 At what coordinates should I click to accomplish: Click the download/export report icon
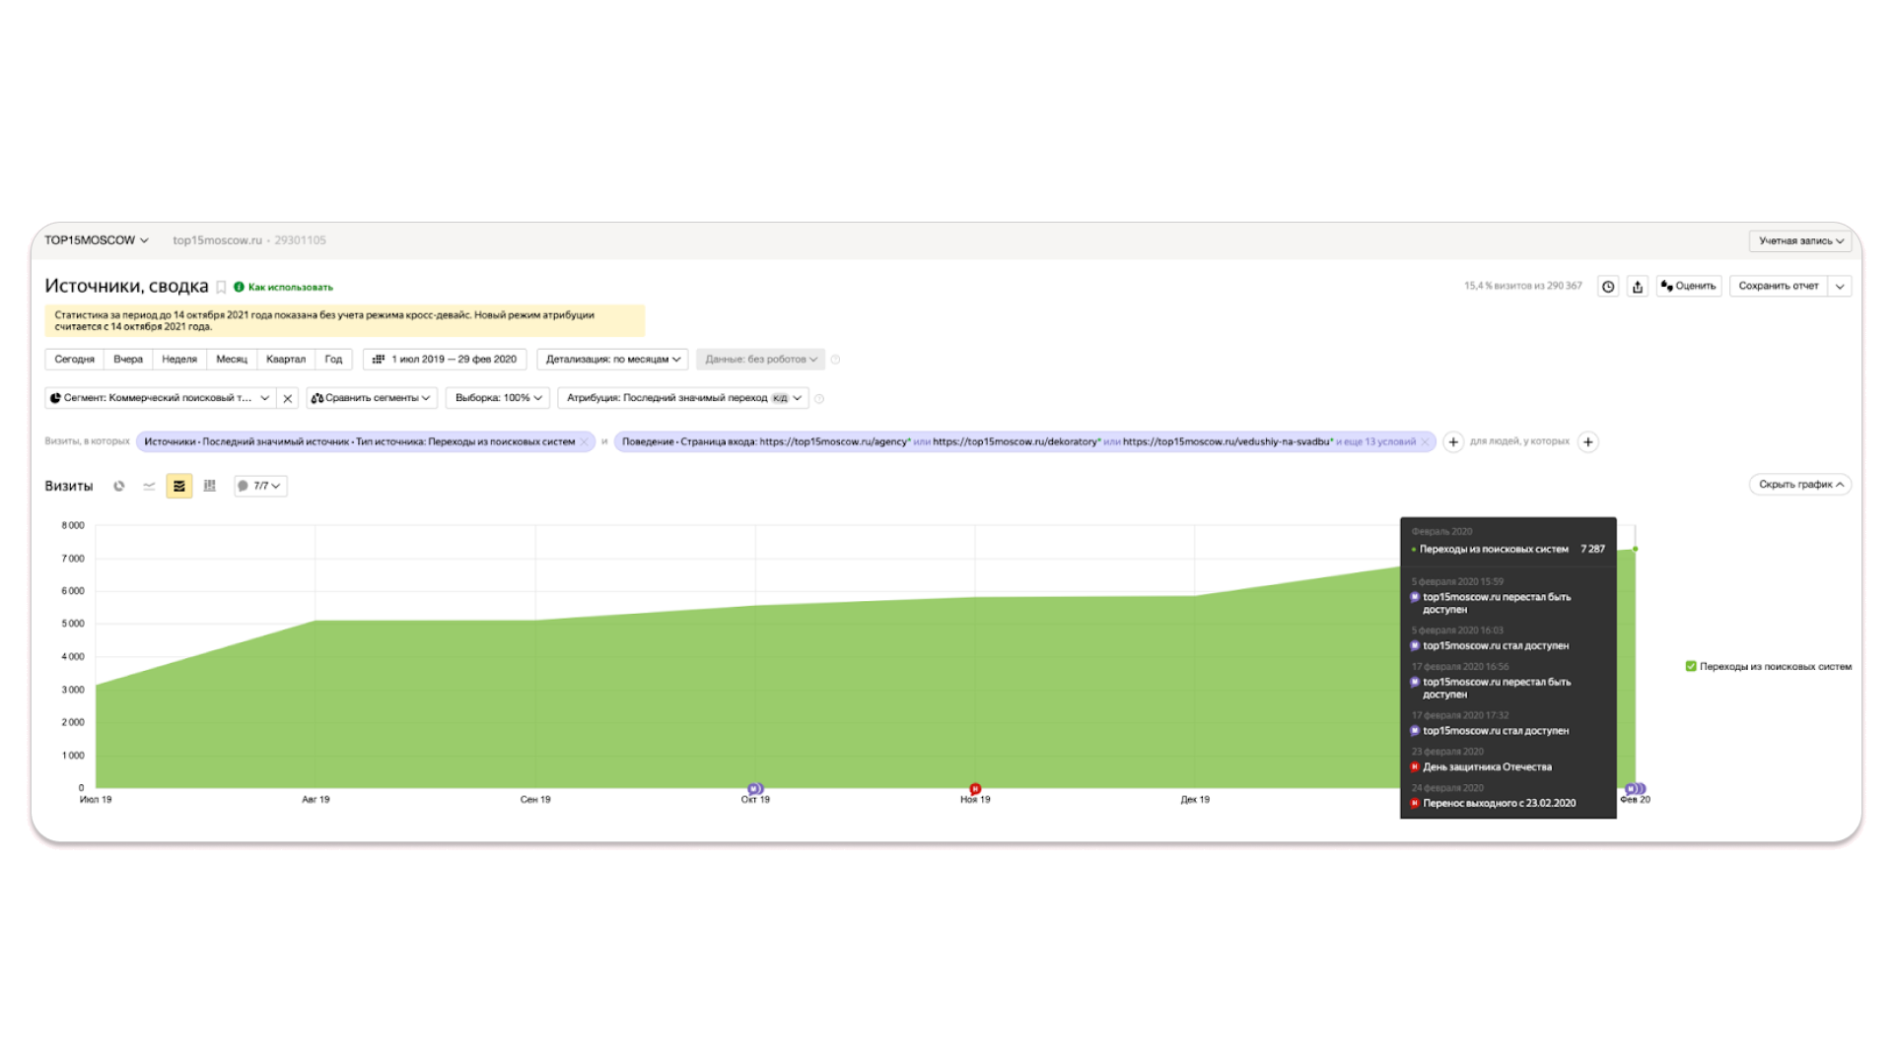coord(1637,286)
